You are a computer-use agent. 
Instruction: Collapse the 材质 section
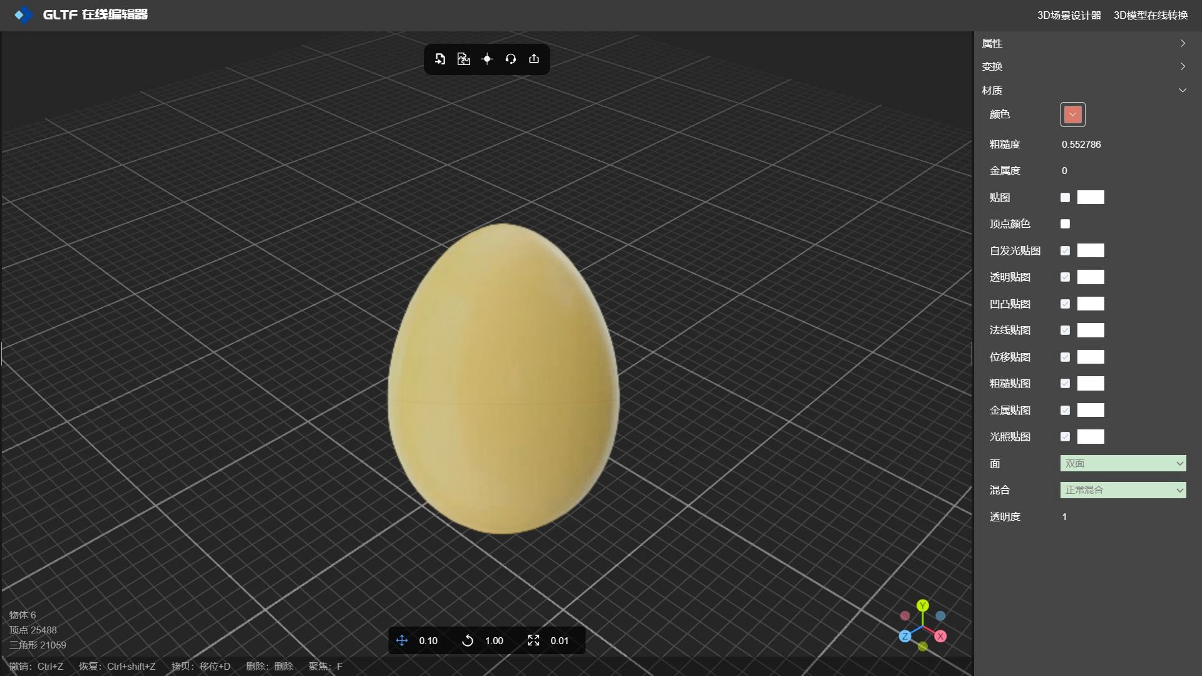click(x=1084, y=90)
